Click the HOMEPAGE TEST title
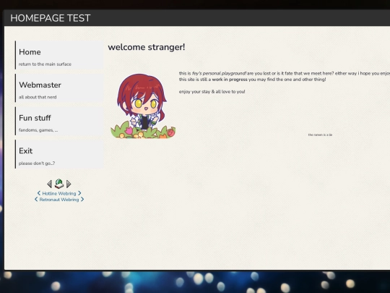390x293 pixels. [x=51, y=18]
